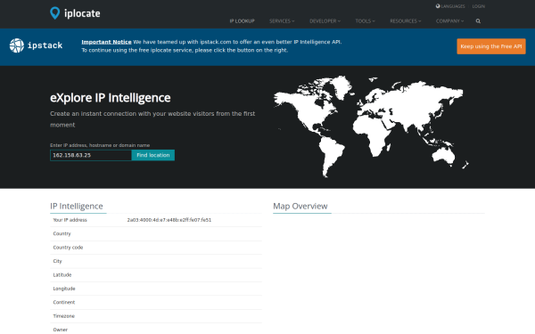The height and width of the screenshot is (334, 535).
Task: Click the 'Timezone' row label
Action: [x=63, y=316]
